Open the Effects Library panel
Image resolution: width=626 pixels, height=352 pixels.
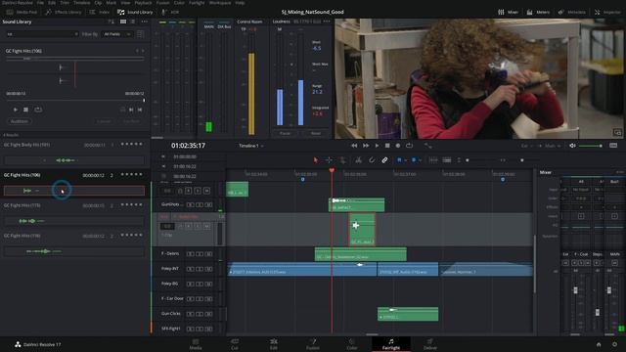pyautogui.click(x=63, y=12)
